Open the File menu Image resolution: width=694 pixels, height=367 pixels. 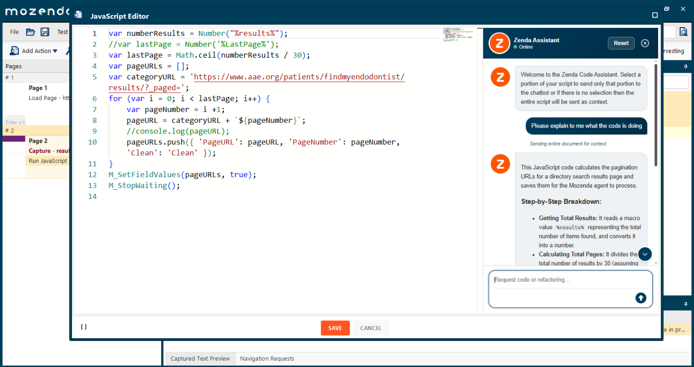tap(15, 32)
